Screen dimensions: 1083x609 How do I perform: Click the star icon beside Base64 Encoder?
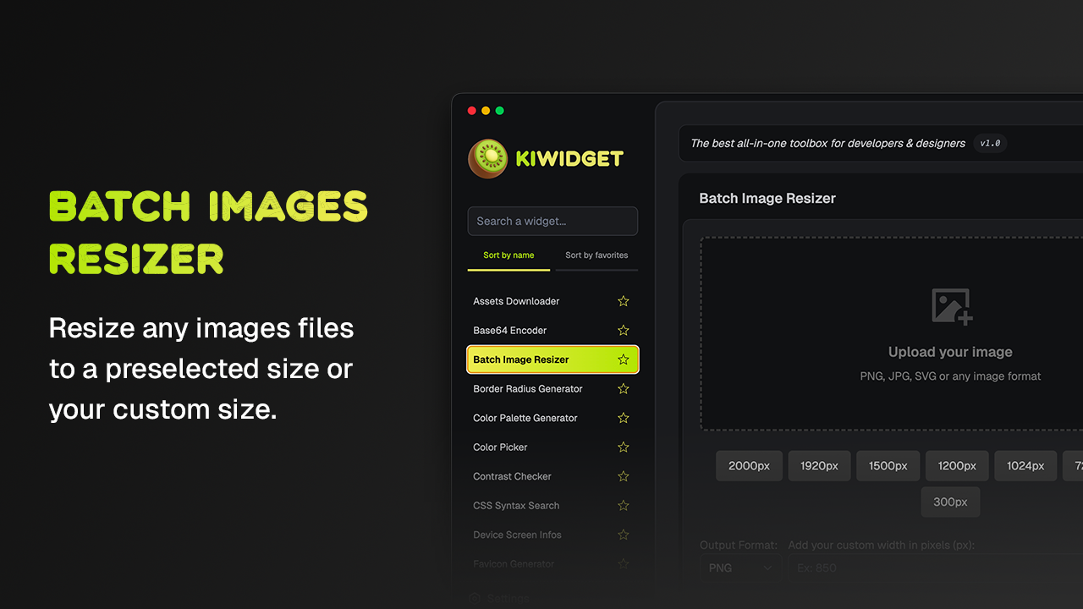[624, 330]
